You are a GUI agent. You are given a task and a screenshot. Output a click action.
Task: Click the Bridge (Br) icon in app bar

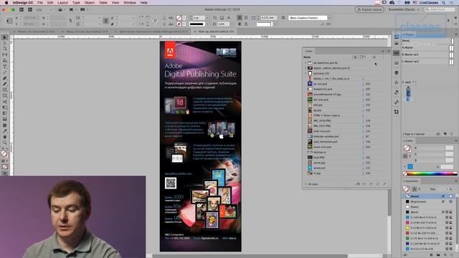pos(22,9)
